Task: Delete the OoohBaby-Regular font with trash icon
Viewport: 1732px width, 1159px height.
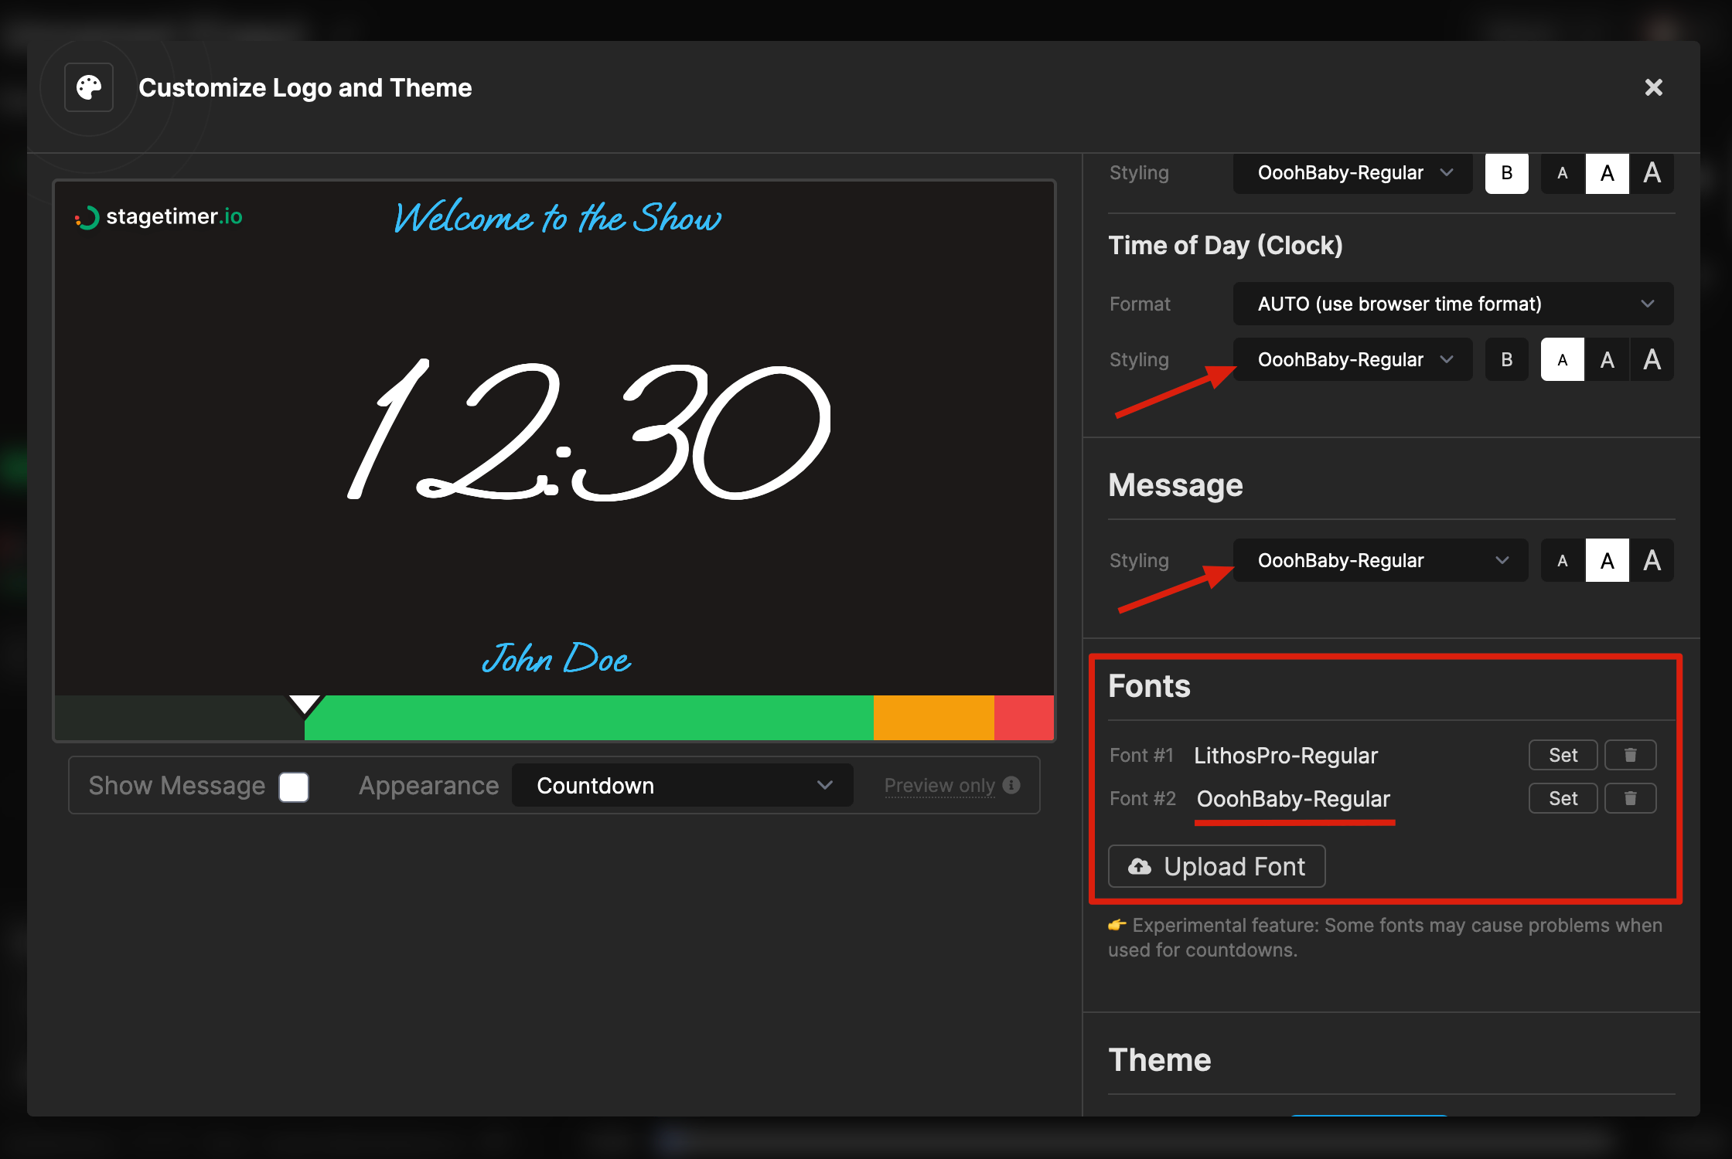Action: (1630, 798)
